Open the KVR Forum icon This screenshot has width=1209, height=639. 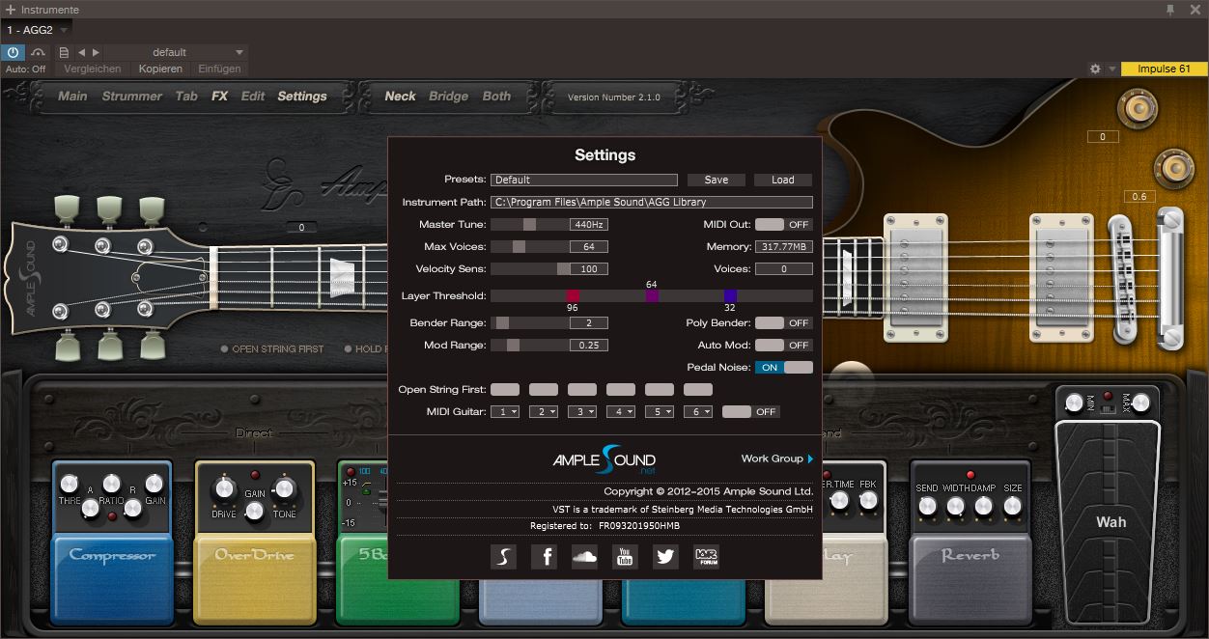[x=706, y=556]
